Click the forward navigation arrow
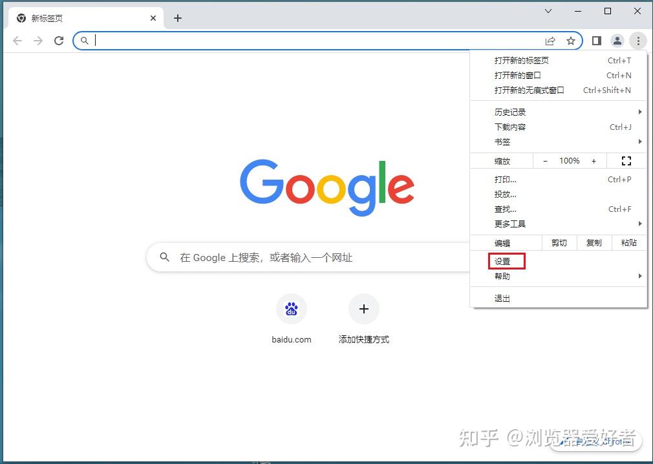 (38, 40)
